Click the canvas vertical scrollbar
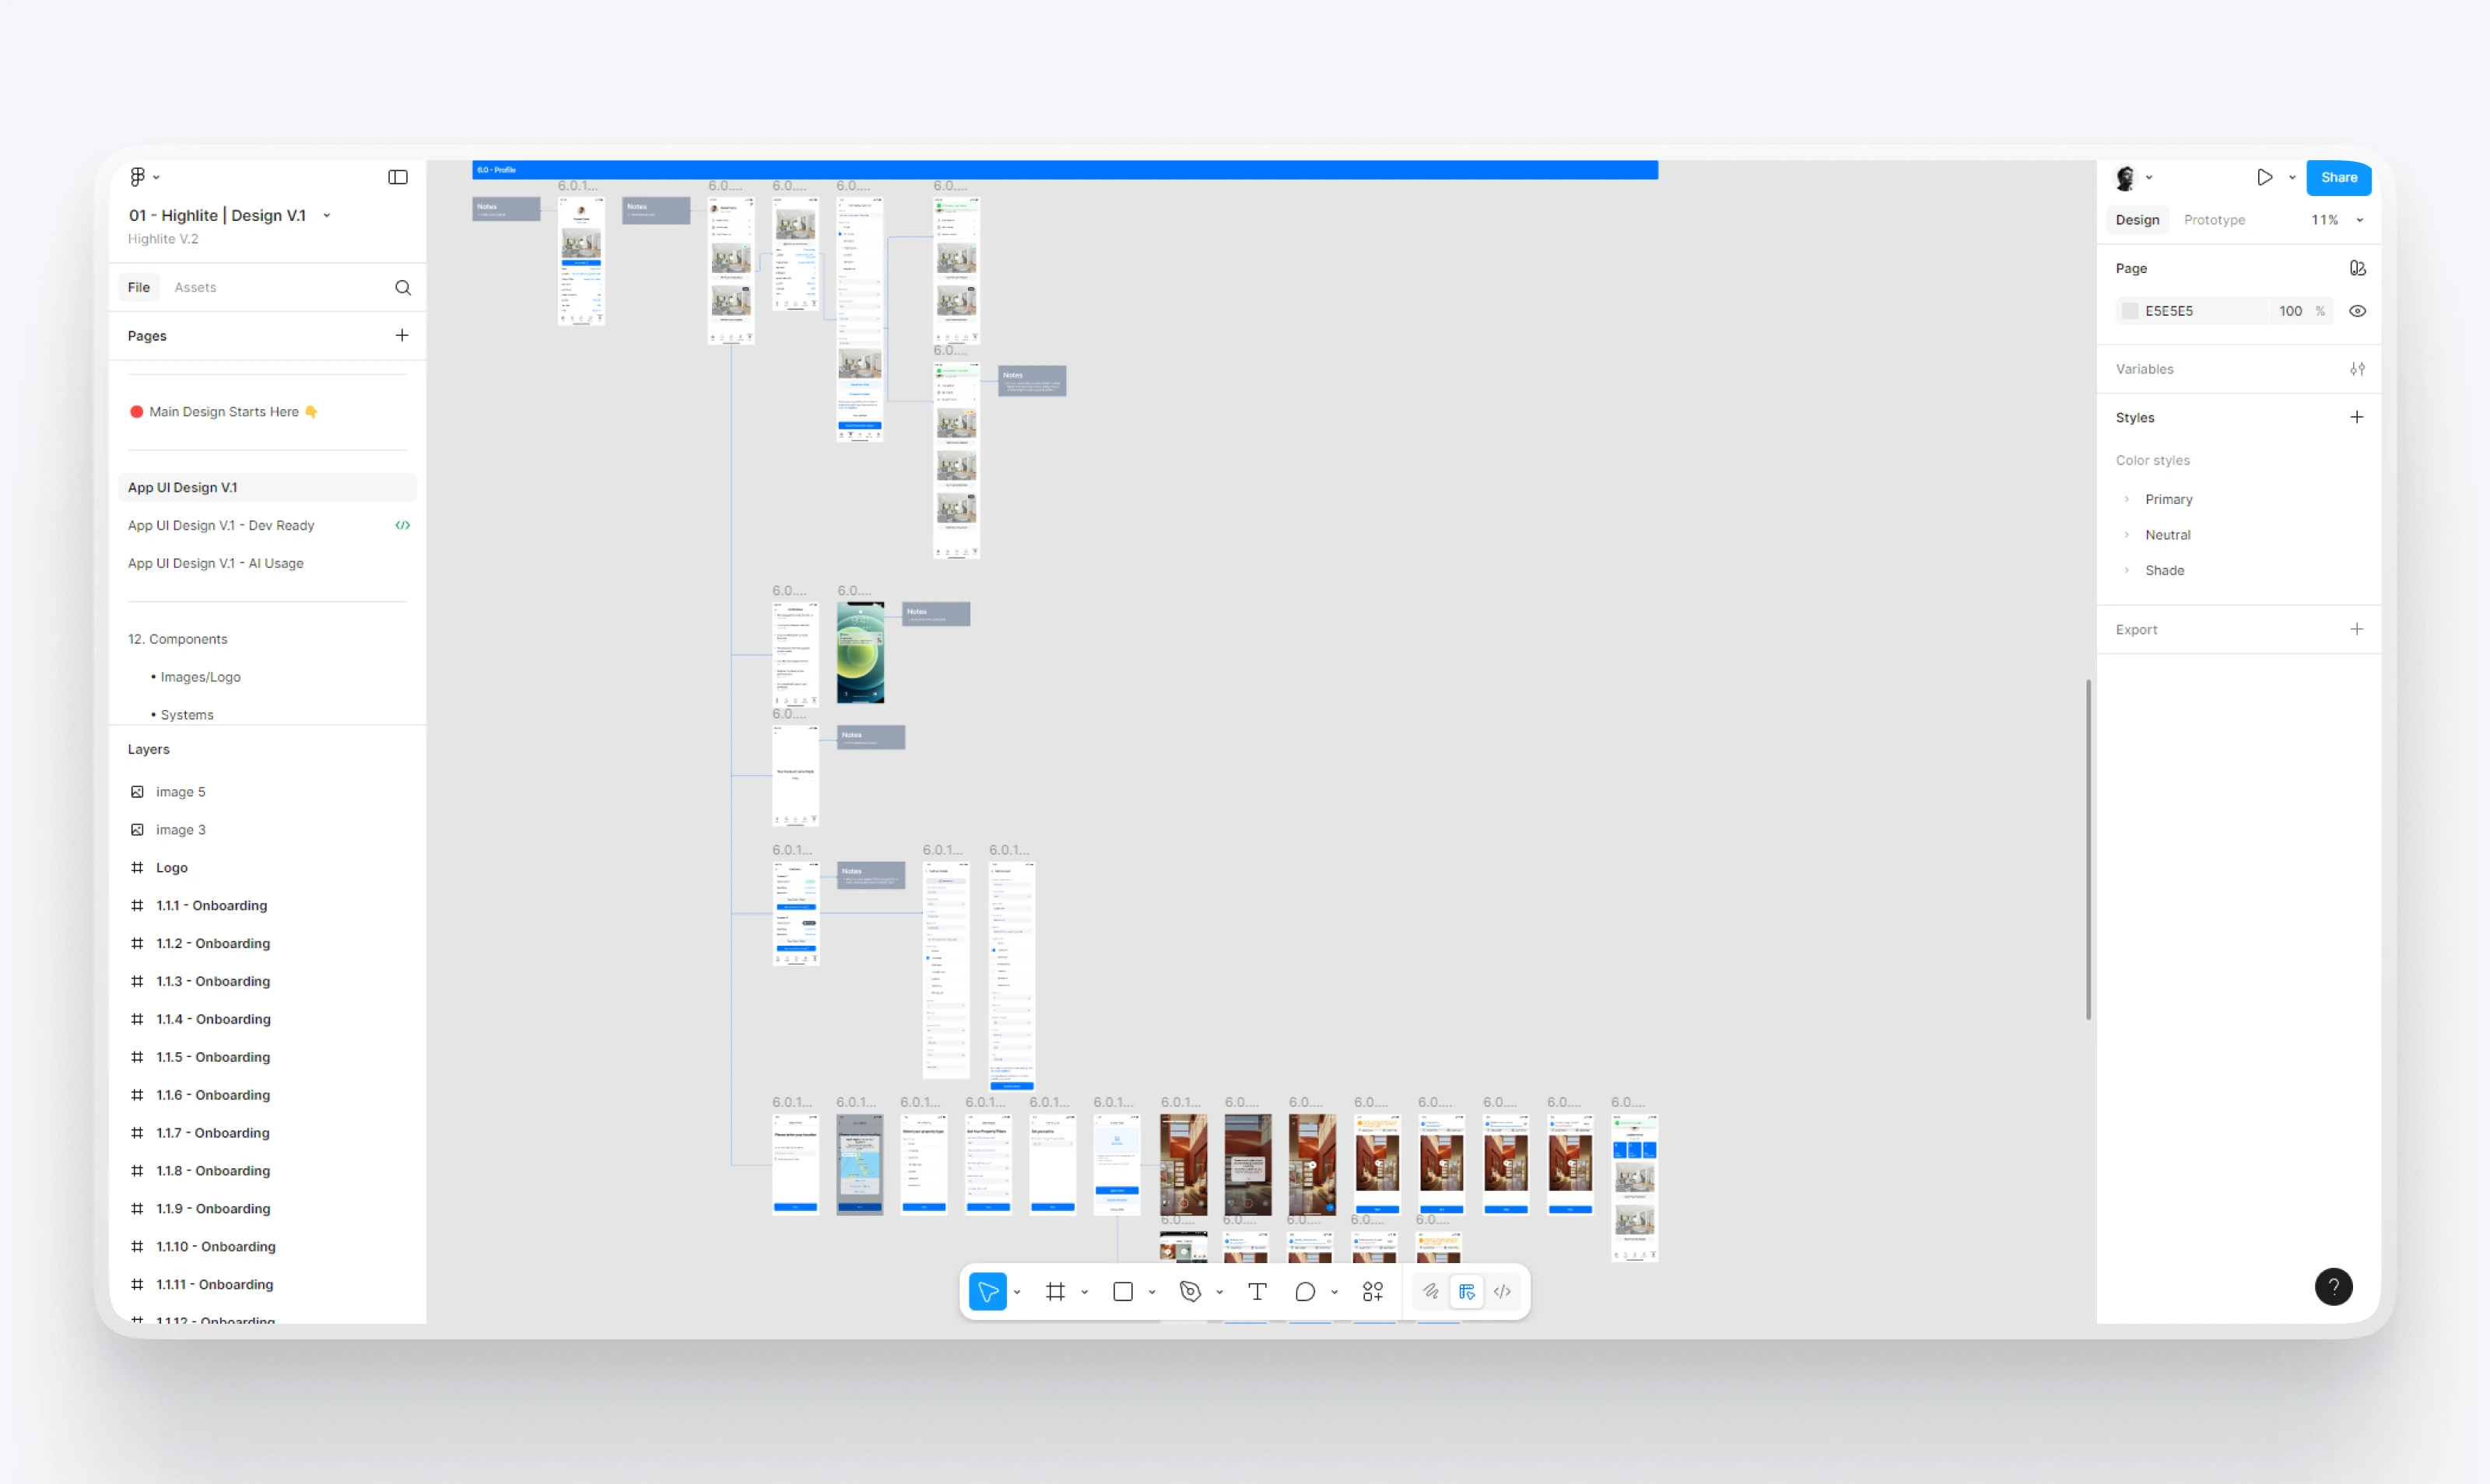 click(x=2088, y=850)
